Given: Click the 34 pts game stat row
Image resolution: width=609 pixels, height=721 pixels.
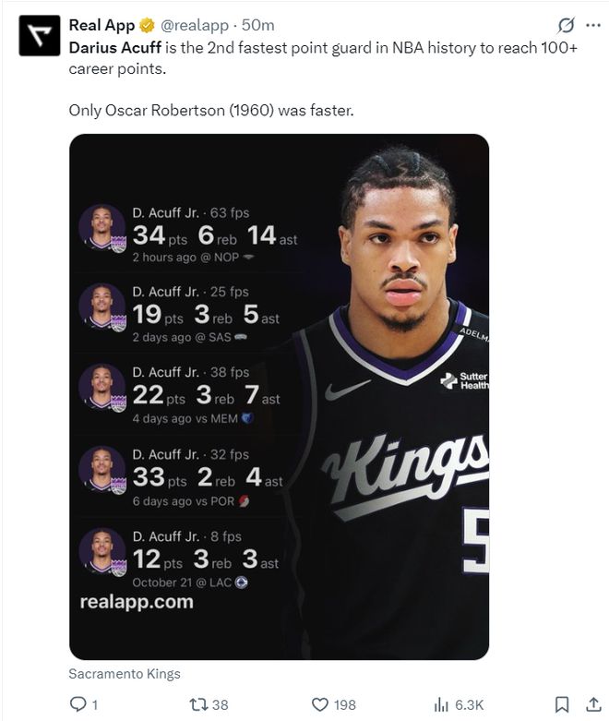Looking at the screenshot, I should [188, 234].
